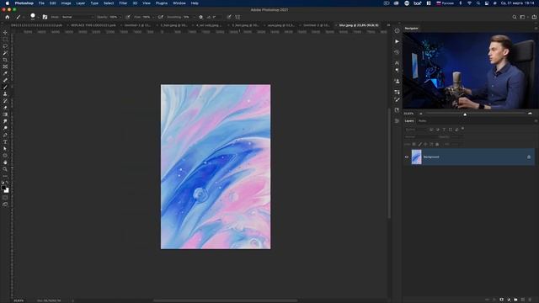Viewport: 539px width, 303px height.
Task: Select the Spot Healing Brush tool
Action: 5,80
